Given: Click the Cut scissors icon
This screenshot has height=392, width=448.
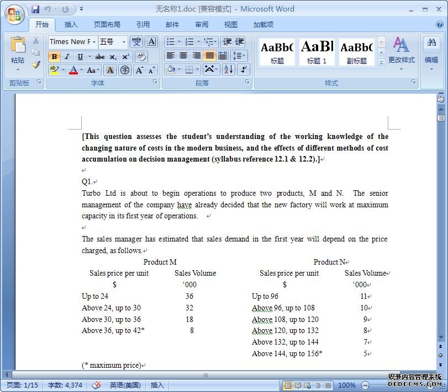Looking at the screenshot, I should coord(36,41).
